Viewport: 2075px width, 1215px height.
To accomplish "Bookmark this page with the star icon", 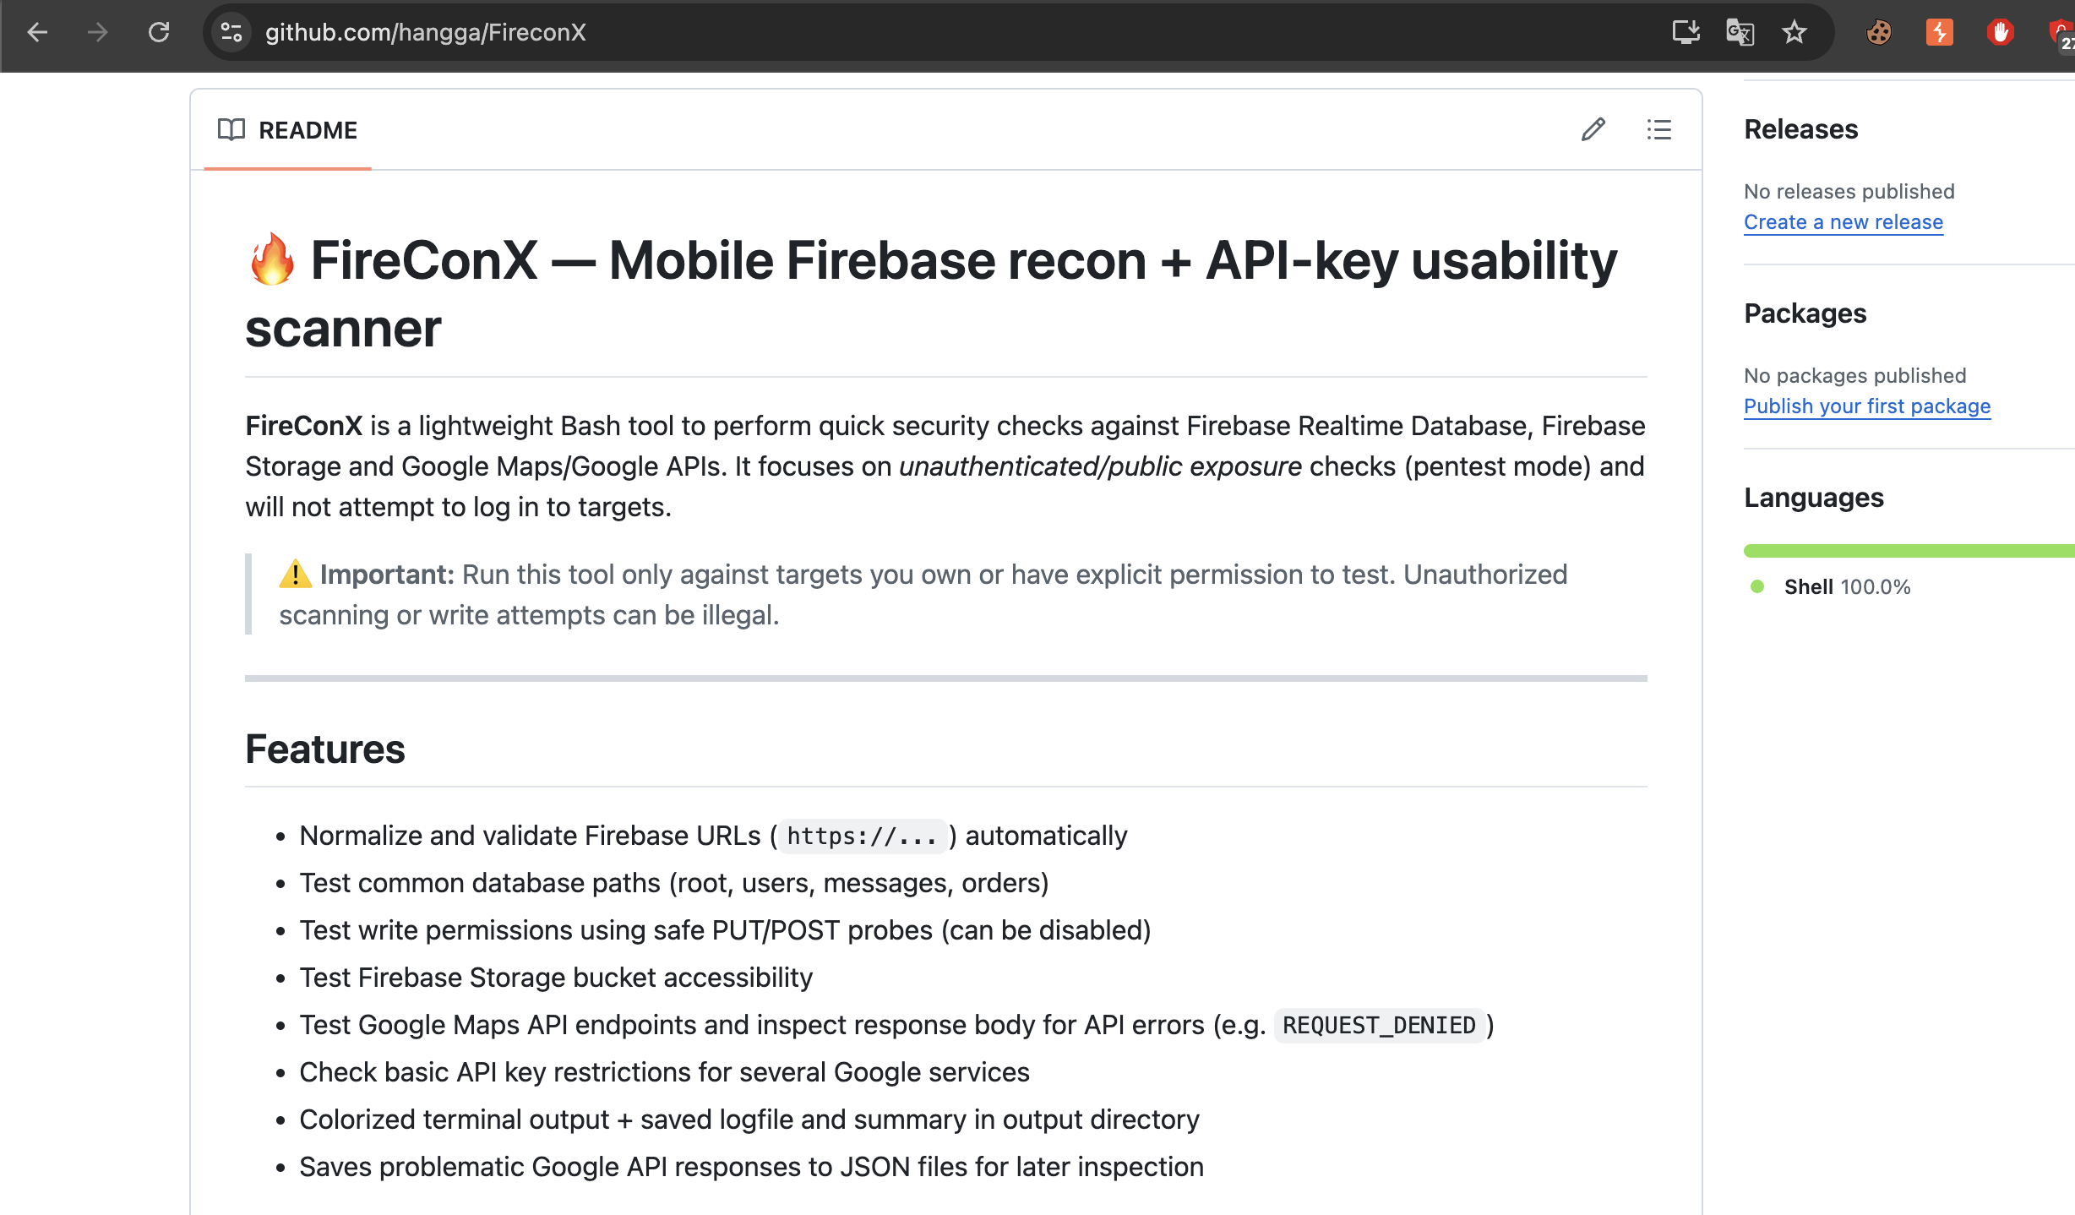I will point(1794,32).
